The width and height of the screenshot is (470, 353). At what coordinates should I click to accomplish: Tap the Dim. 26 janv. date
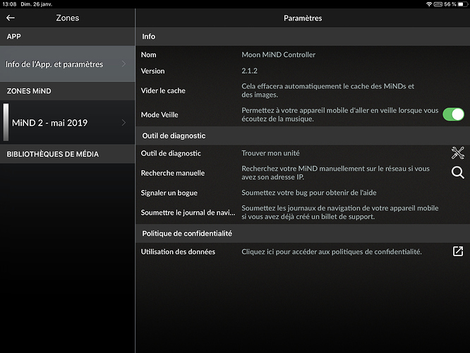pos(36,4)
